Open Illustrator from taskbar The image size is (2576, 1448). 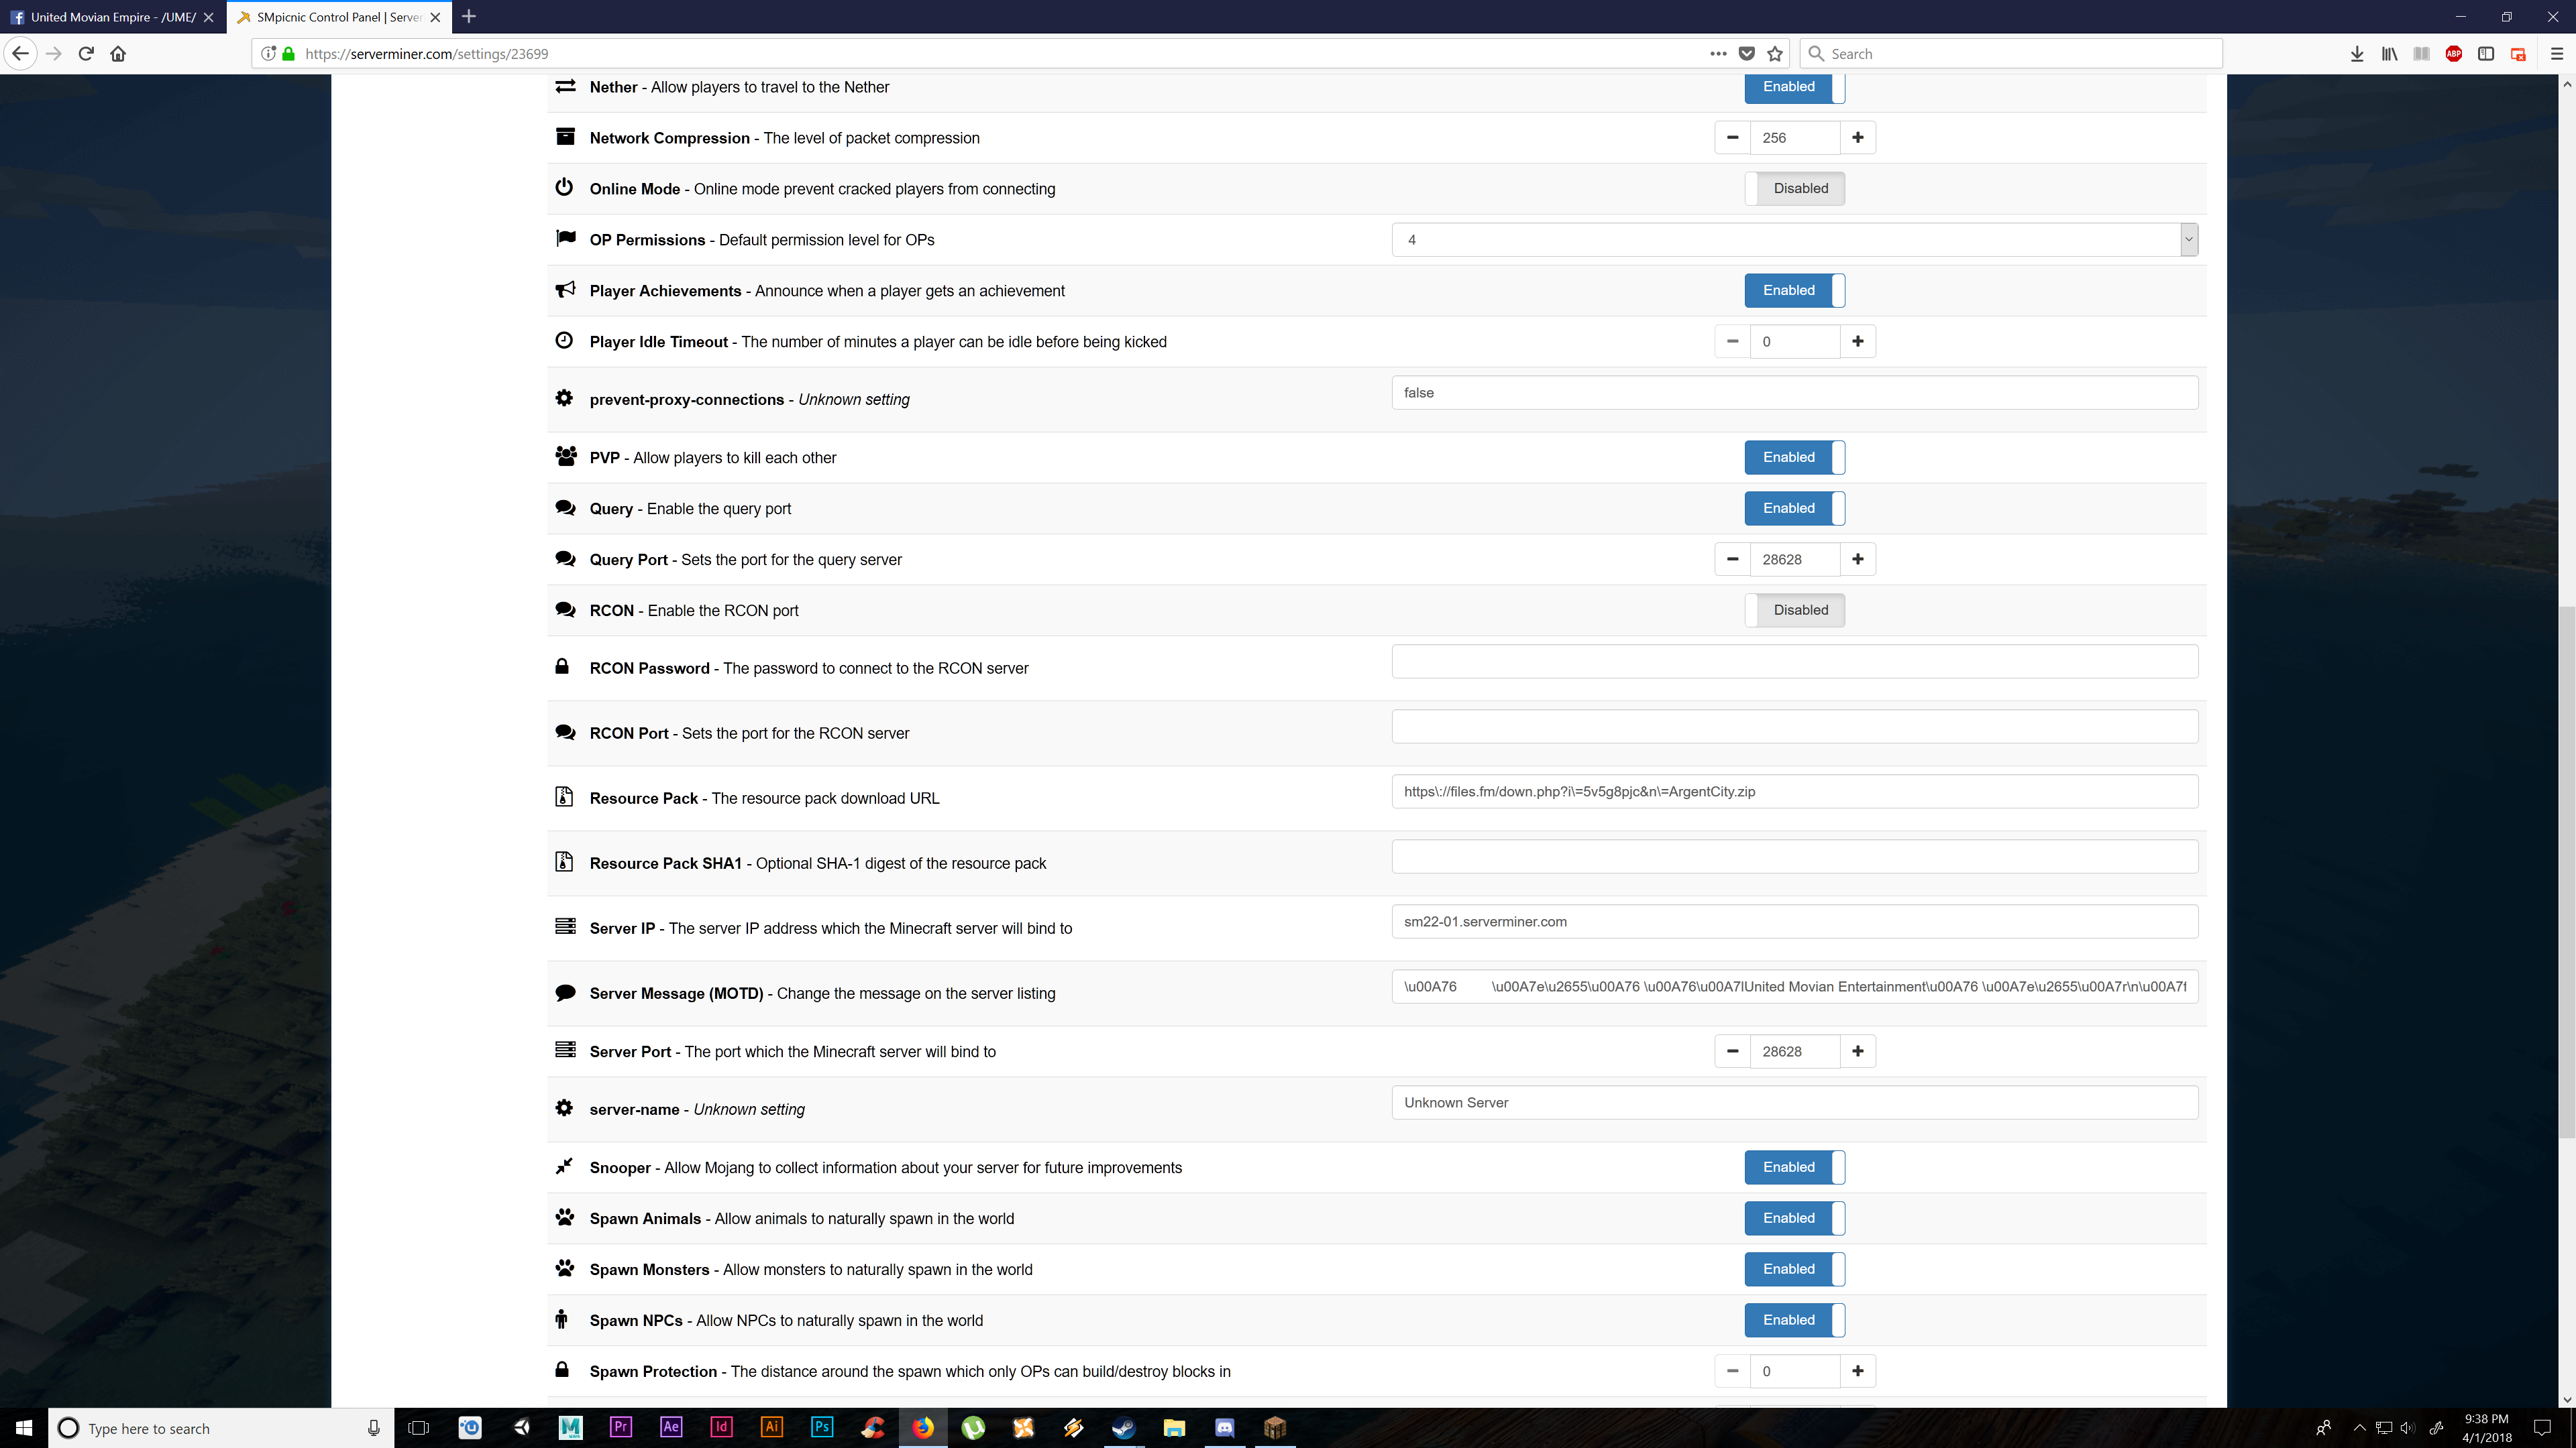pos(772,1427)
